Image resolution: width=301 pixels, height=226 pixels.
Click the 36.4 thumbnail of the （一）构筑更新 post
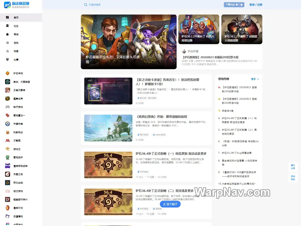(108, 165)
